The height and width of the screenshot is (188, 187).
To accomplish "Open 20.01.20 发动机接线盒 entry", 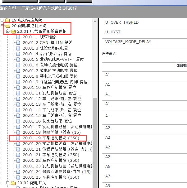I will click(57, 144).
